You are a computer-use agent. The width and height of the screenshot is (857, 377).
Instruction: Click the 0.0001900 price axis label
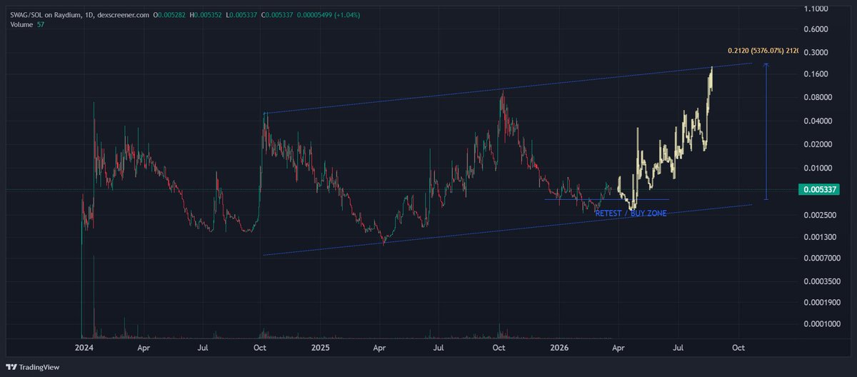822,302
